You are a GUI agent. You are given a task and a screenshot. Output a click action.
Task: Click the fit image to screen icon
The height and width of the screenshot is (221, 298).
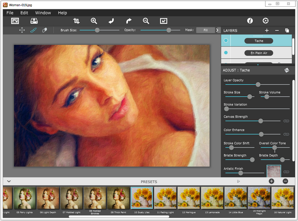pos(163,21)
